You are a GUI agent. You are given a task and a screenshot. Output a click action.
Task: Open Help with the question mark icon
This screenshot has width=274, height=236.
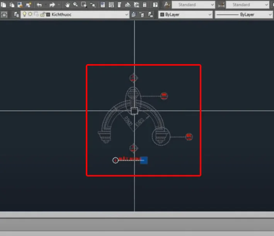[155, 5]
